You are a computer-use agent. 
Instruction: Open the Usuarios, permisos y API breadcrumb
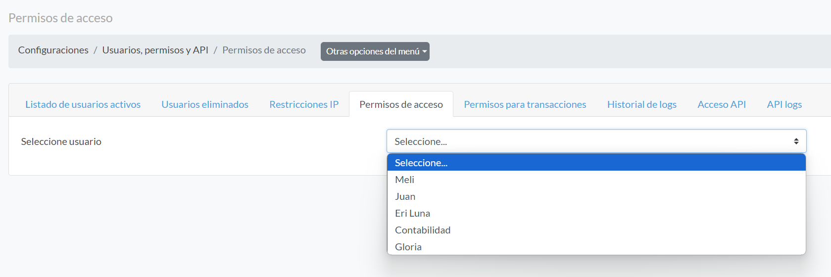(x=155, y=50)
